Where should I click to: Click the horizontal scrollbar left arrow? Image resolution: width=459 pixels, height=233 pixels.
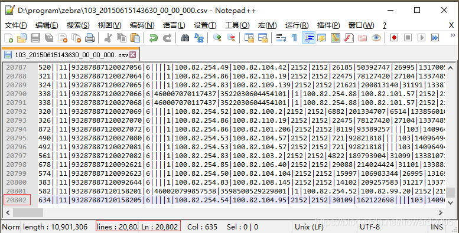click(8, 212)
